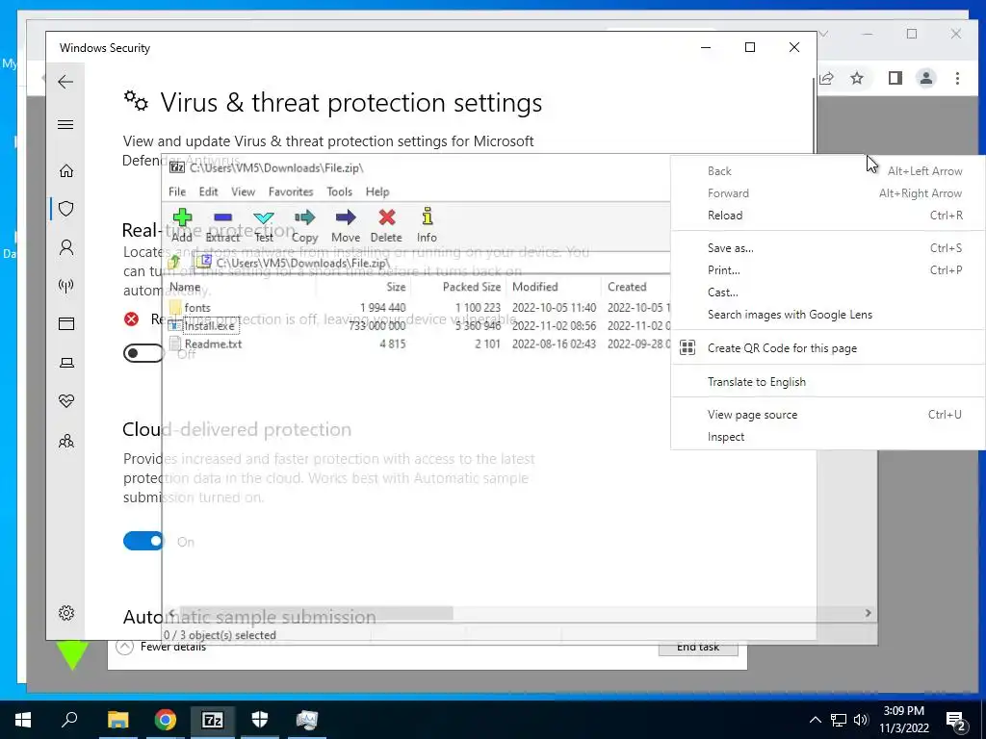Open Firewall & network protection icon
986x739 pixels.
tap(66, 286)
